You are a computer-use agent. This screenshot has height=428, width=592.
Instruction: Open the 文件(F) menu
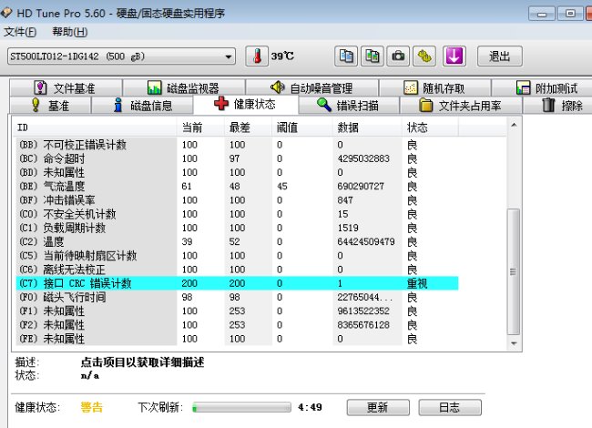click(20, 32)
